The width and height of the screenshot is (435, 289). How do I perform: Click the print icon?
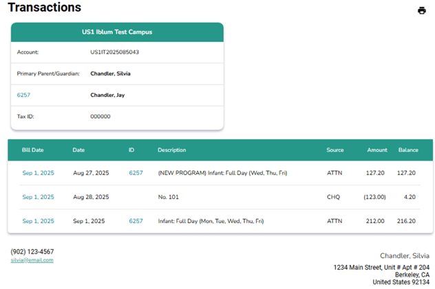click(422, 10)
